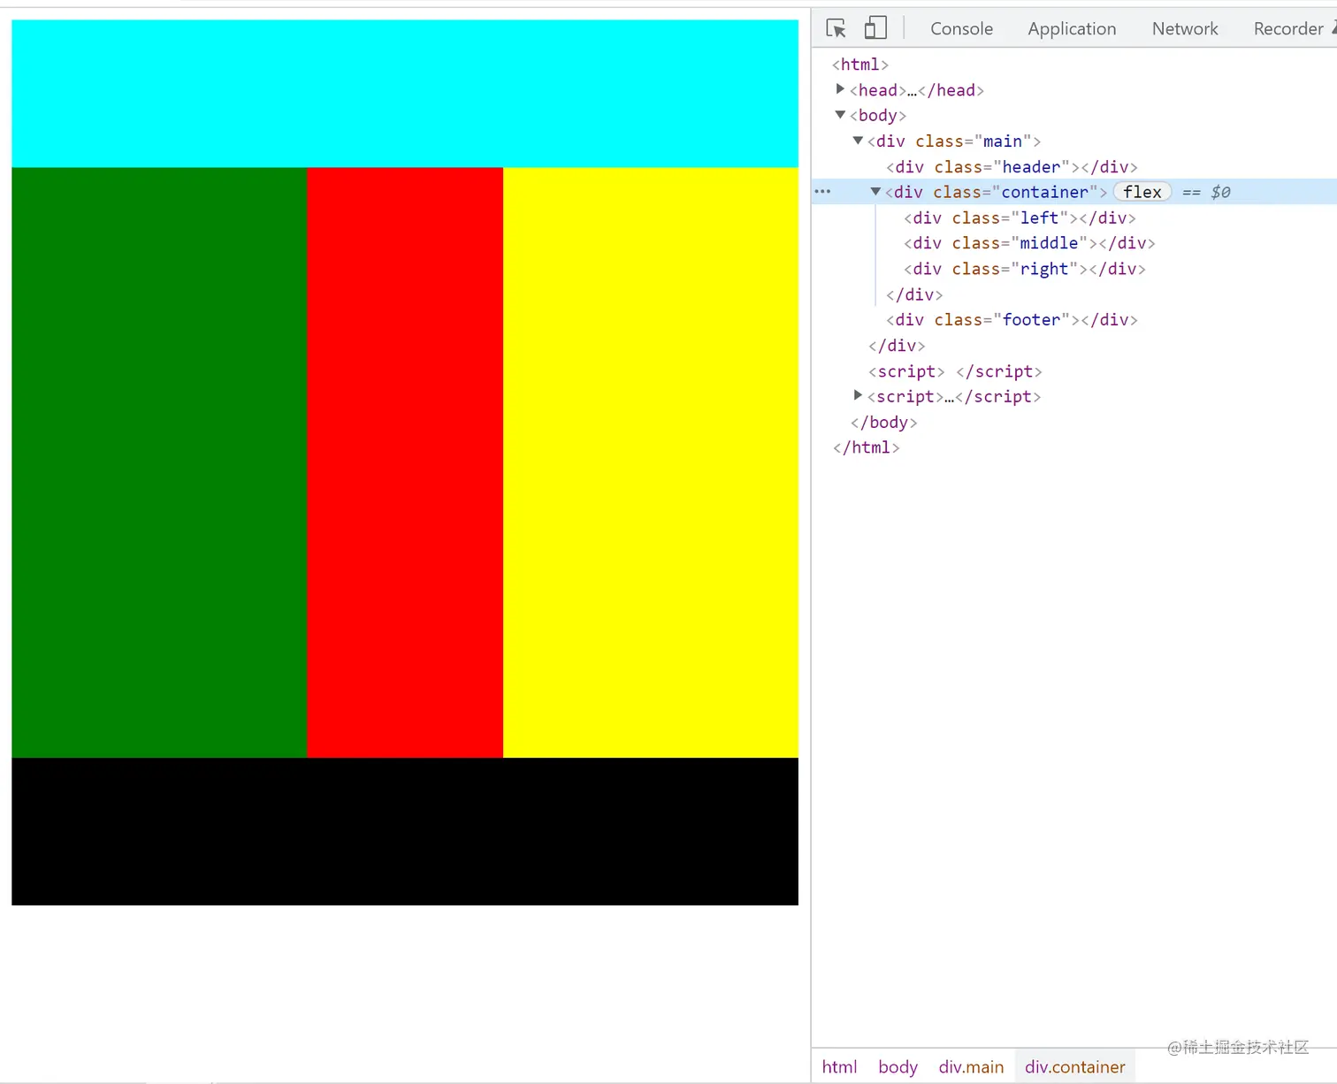The height and width of the screenshot is (1084, 1337).
Task: Open the Application tab
Action: (1072, 28)
